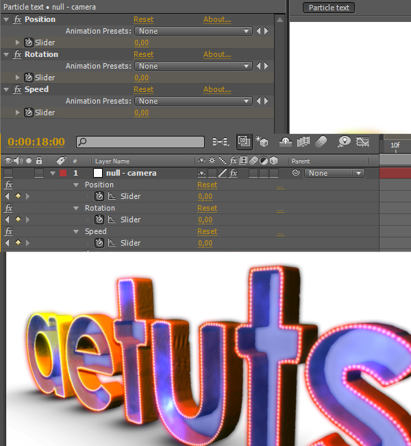
Task: Collapse null - camera layer properties
Action: (53, 173)
